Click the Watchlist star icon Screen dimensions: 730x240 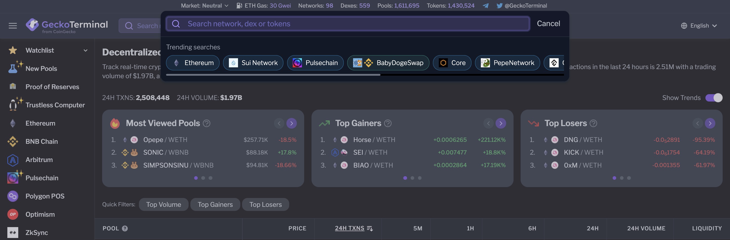(13, 50)
